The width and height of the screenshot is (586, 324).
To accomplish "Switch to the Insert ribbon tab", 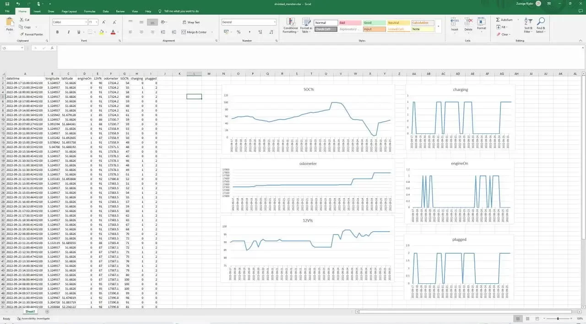I will 37,11.
